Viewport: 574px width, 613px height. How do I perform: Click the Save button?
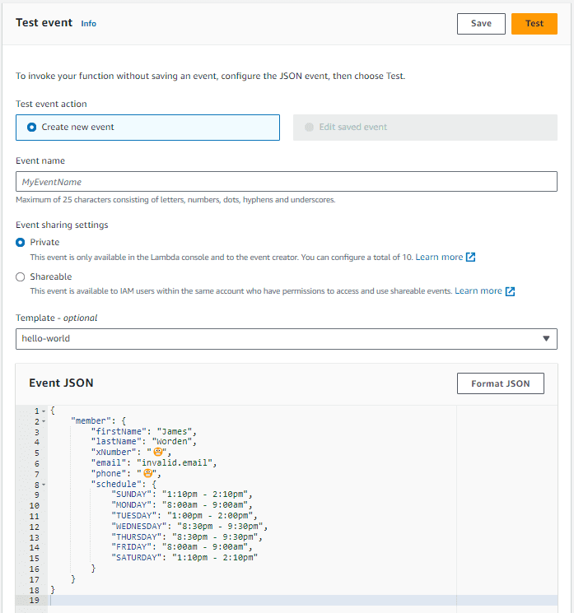481,23
